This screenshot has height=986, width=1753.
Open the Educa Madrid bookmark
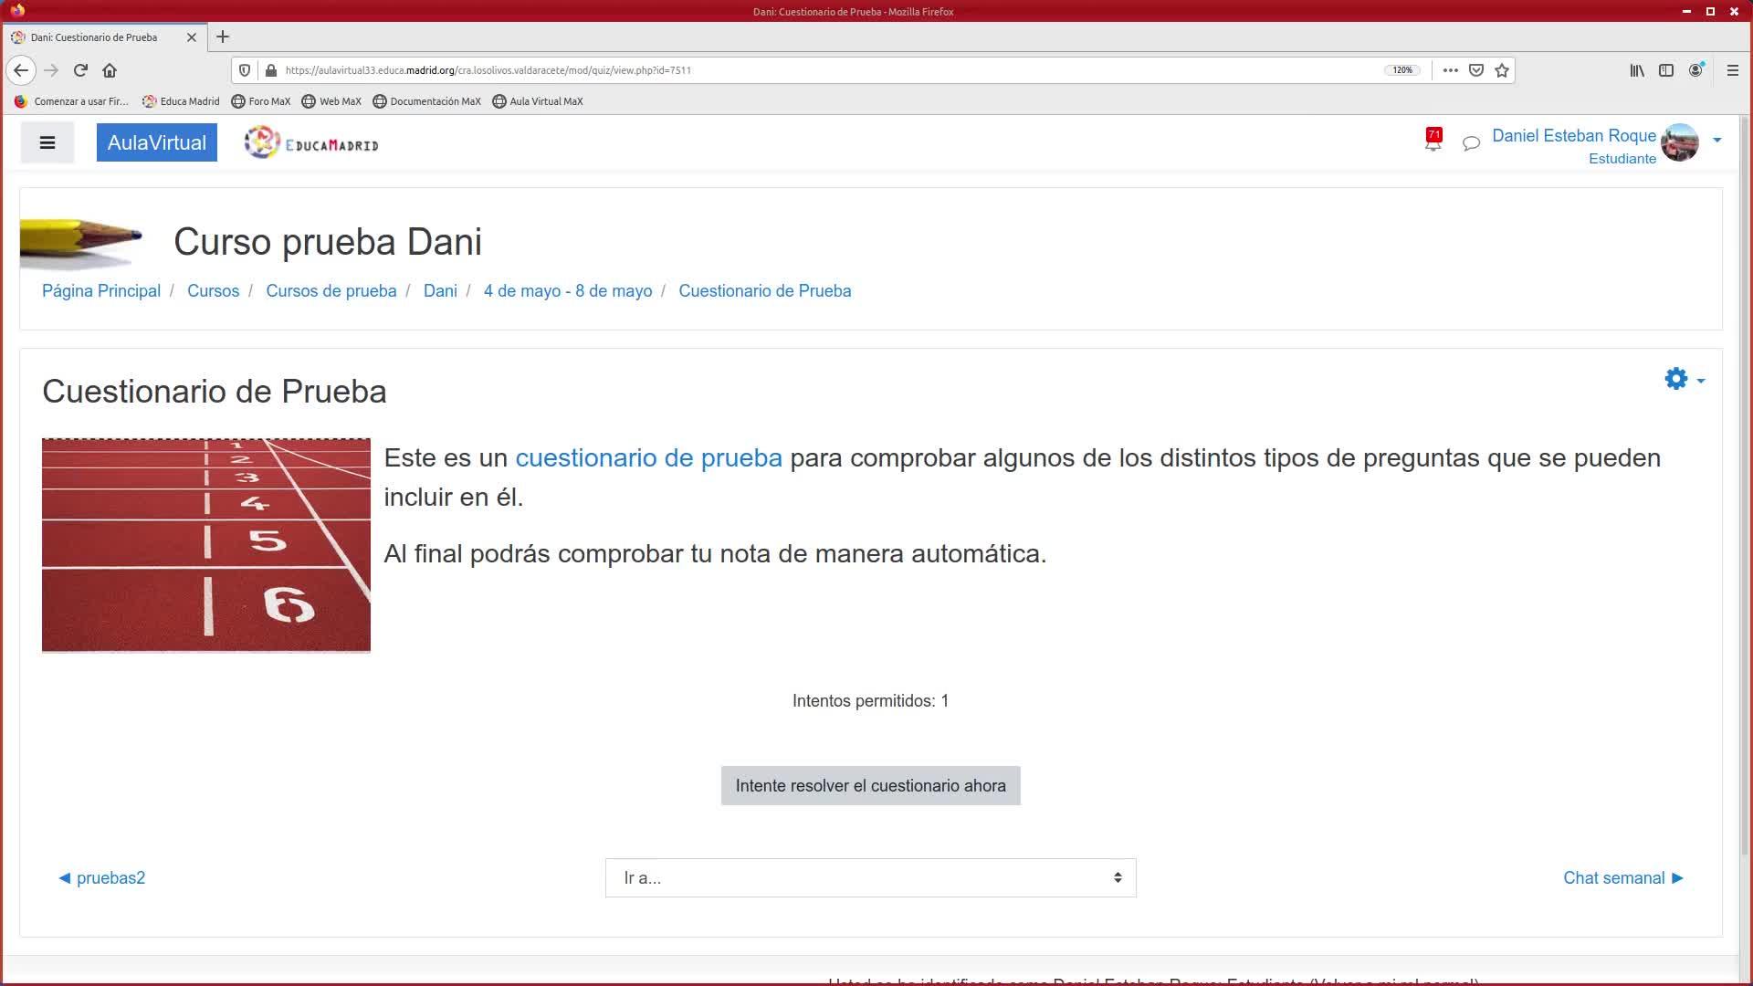[181, 101]
